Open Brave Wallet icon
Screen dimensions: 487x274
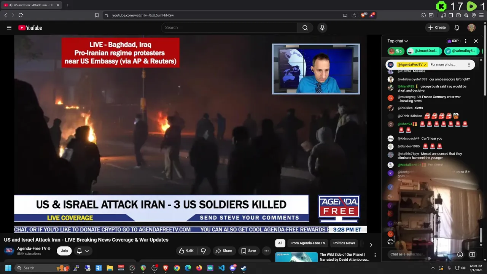click(x=458, y=15)
